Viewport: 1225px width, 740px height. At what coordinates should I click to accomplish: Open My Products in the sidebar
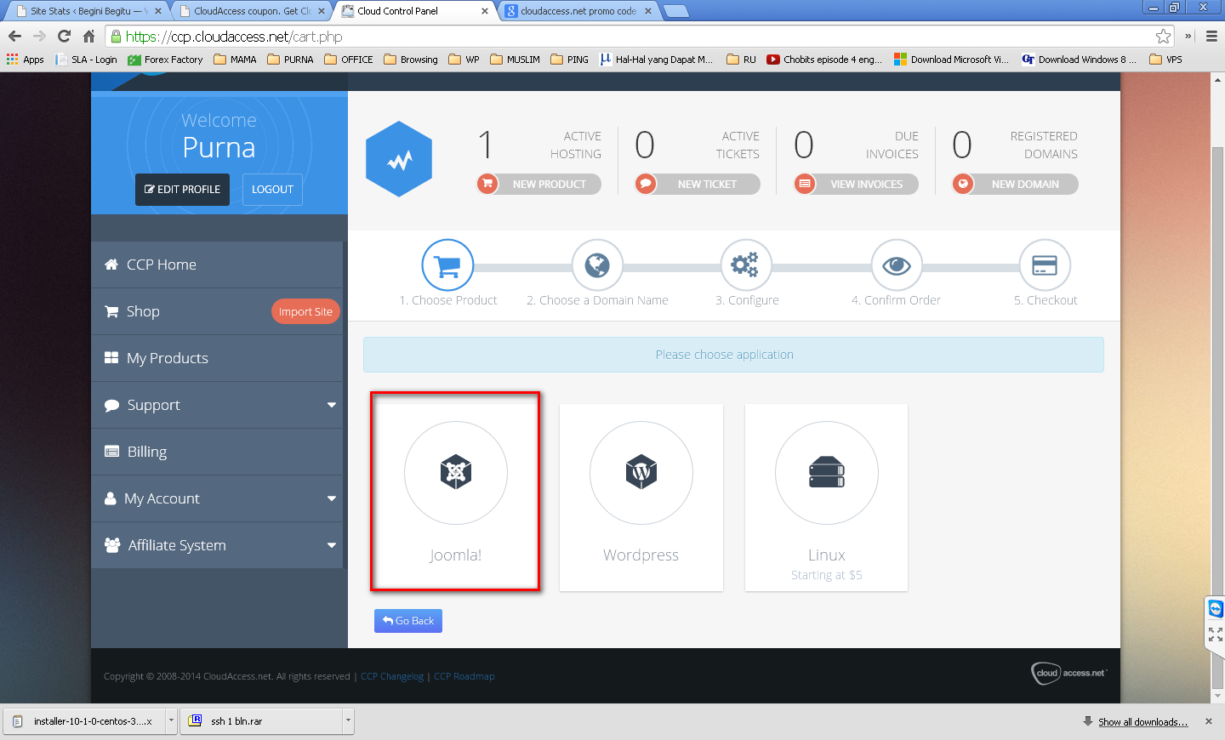[x=217, y=358]
